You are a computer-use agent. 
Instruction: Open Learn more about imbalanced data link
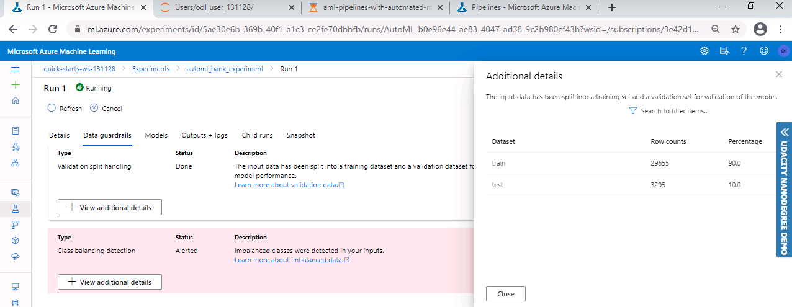click(x=292, y=260)
